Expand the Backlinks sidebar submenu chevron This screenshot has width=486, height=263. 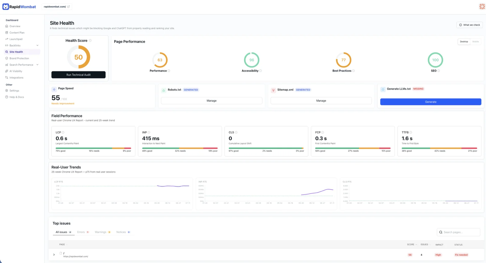coord(37,46)
